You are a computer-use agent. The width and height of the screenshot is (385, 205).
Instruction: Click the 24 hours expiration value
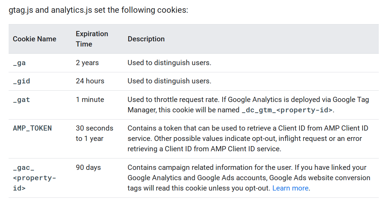coord(90,81)
